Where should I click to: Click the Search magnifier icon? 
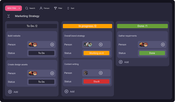tap(27, 8)
